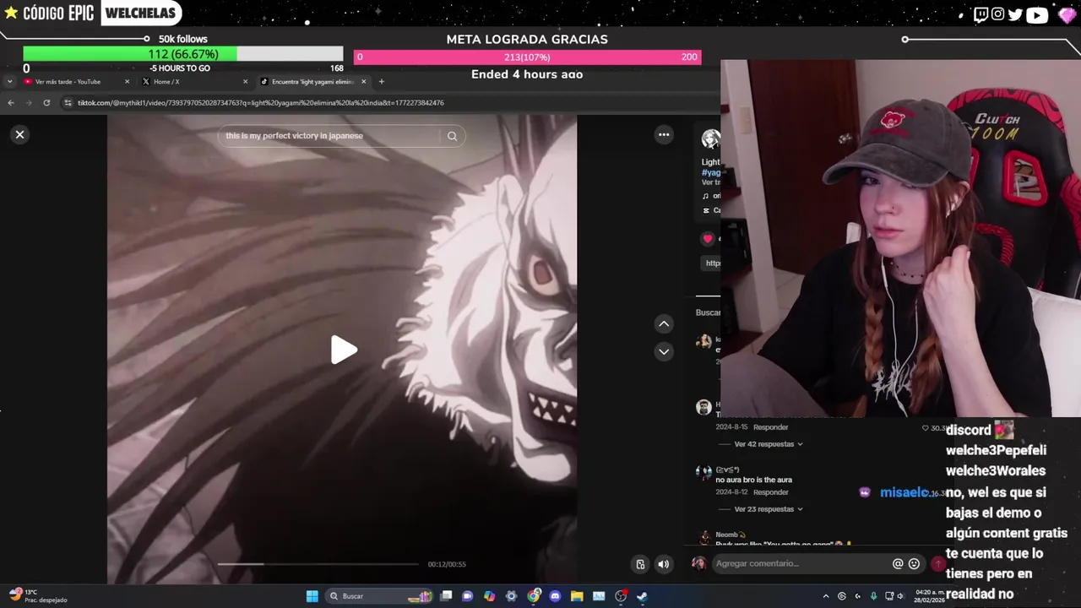Seek along the video progress bar
The height and width of the screenshot is (608, 1081).
[x=318, y=564]
